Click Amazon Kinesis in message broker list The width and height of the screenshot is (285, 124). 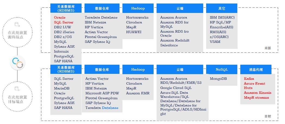pyautogui.click(x=257, y=93)
